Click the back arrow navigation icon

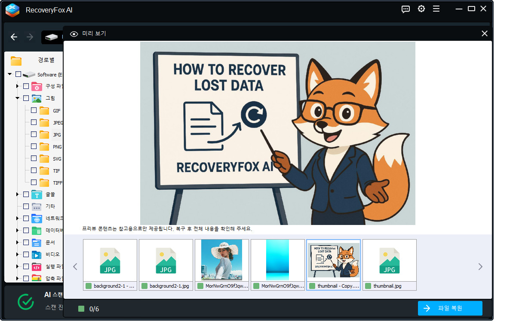(14, 37)
